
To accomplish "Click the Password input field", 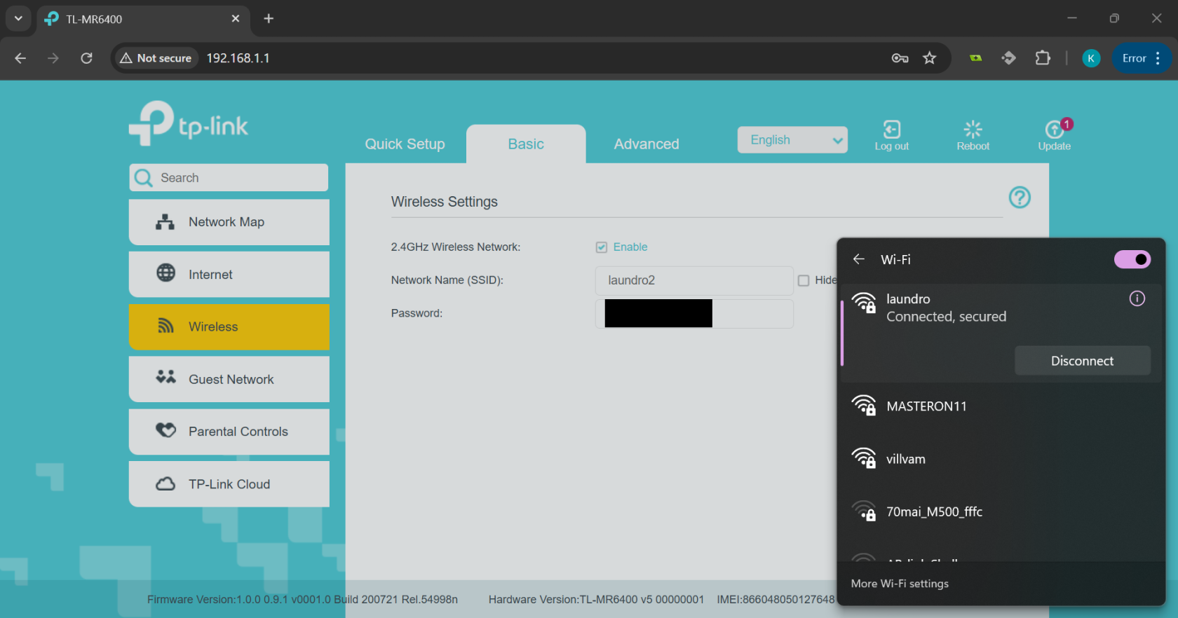I will tap(694, 313).
